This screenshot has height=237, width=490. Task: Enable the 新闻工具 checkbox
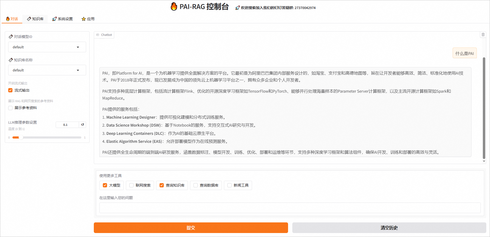229,185
